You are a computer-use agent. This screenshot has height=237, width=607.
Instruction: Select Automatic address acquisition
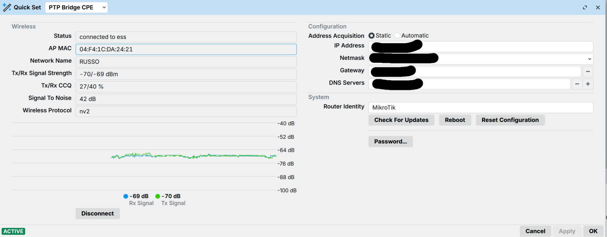397,36
